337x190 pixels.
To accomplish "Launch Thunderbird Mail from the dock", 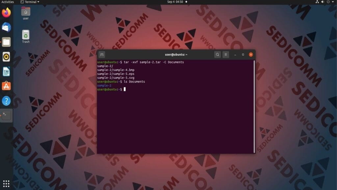I will (6, 27).
